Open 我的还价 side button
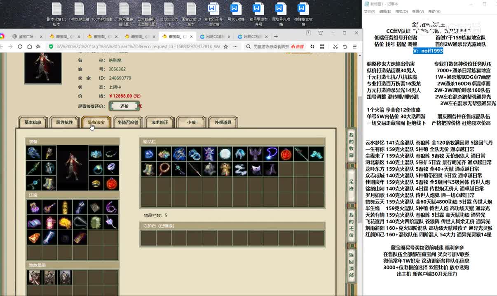Image resolution: width=497 pixels, height=296 pixels. tap(351, 225)
